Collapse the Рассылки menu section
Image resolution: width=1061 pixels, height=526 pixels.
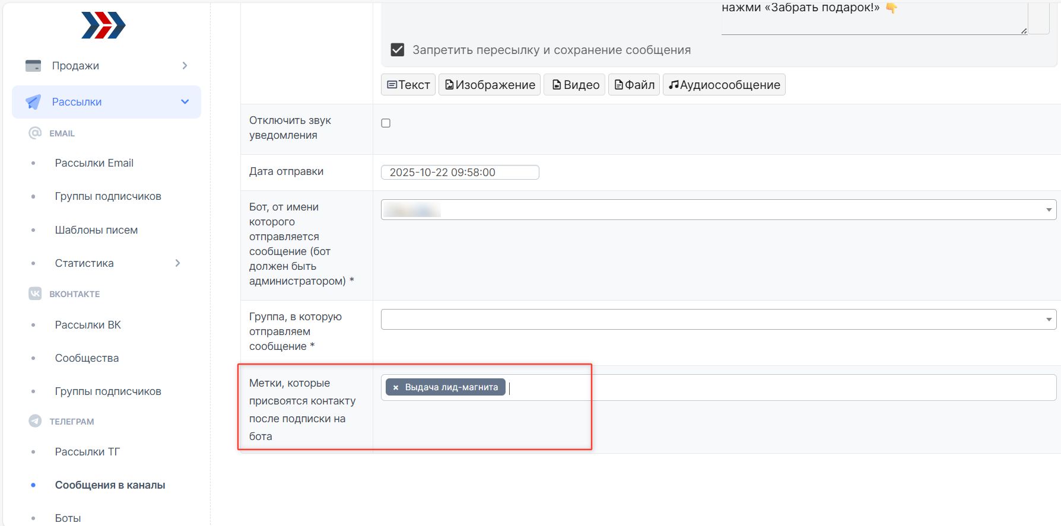185,102
